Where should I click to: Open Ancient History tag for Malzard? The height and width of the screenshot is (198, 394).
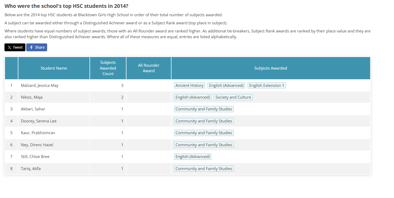(190, 86)
